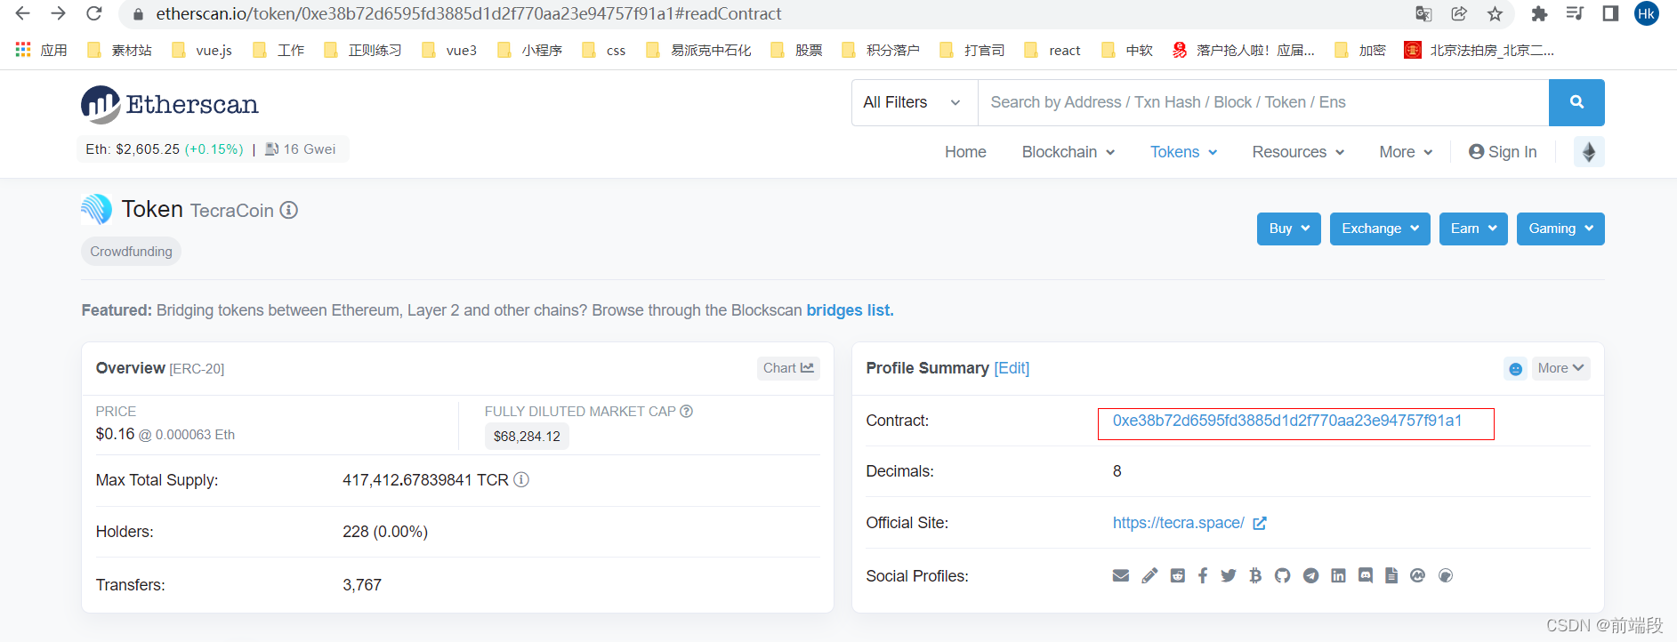1677x642 pixels.
Task: Open the Facebook social profile icon
Action: click(1203, 575)
